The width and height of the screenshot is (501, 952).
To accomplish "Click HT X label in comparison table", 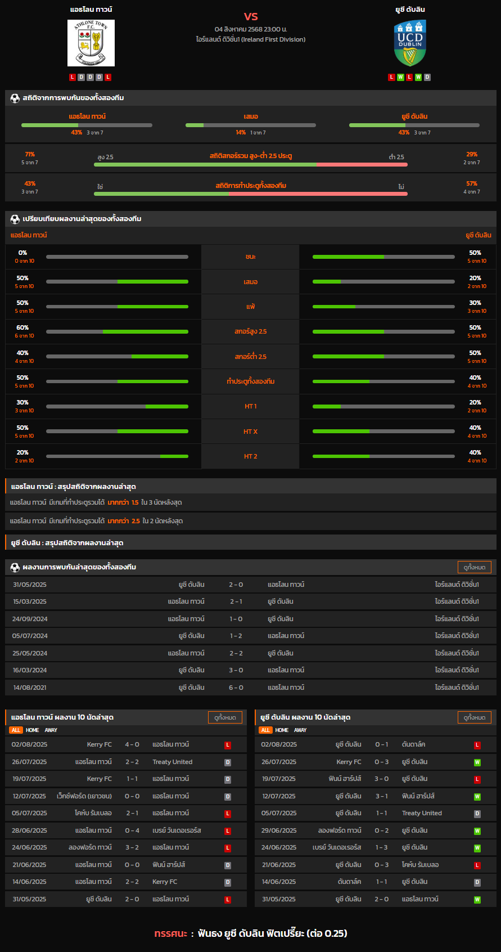I will point(251,432).
